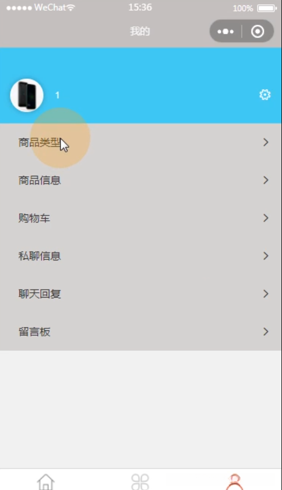The width and height of the screenshot is (282, 490).
Task: Expand the 购物车 row chevron
Action: click(x=266, y=218)
